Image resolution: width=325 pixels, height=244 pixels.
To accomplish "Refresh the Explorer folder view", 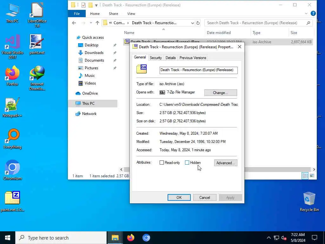I will pyautogui.click(x=198, y=23).
